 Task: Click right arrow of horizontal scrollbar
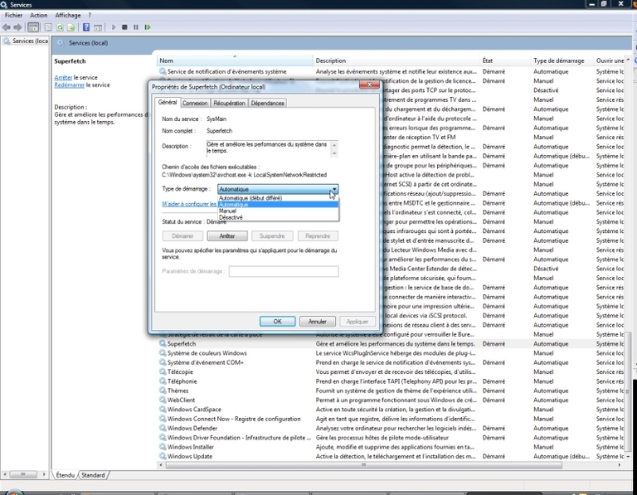[619, 465]
